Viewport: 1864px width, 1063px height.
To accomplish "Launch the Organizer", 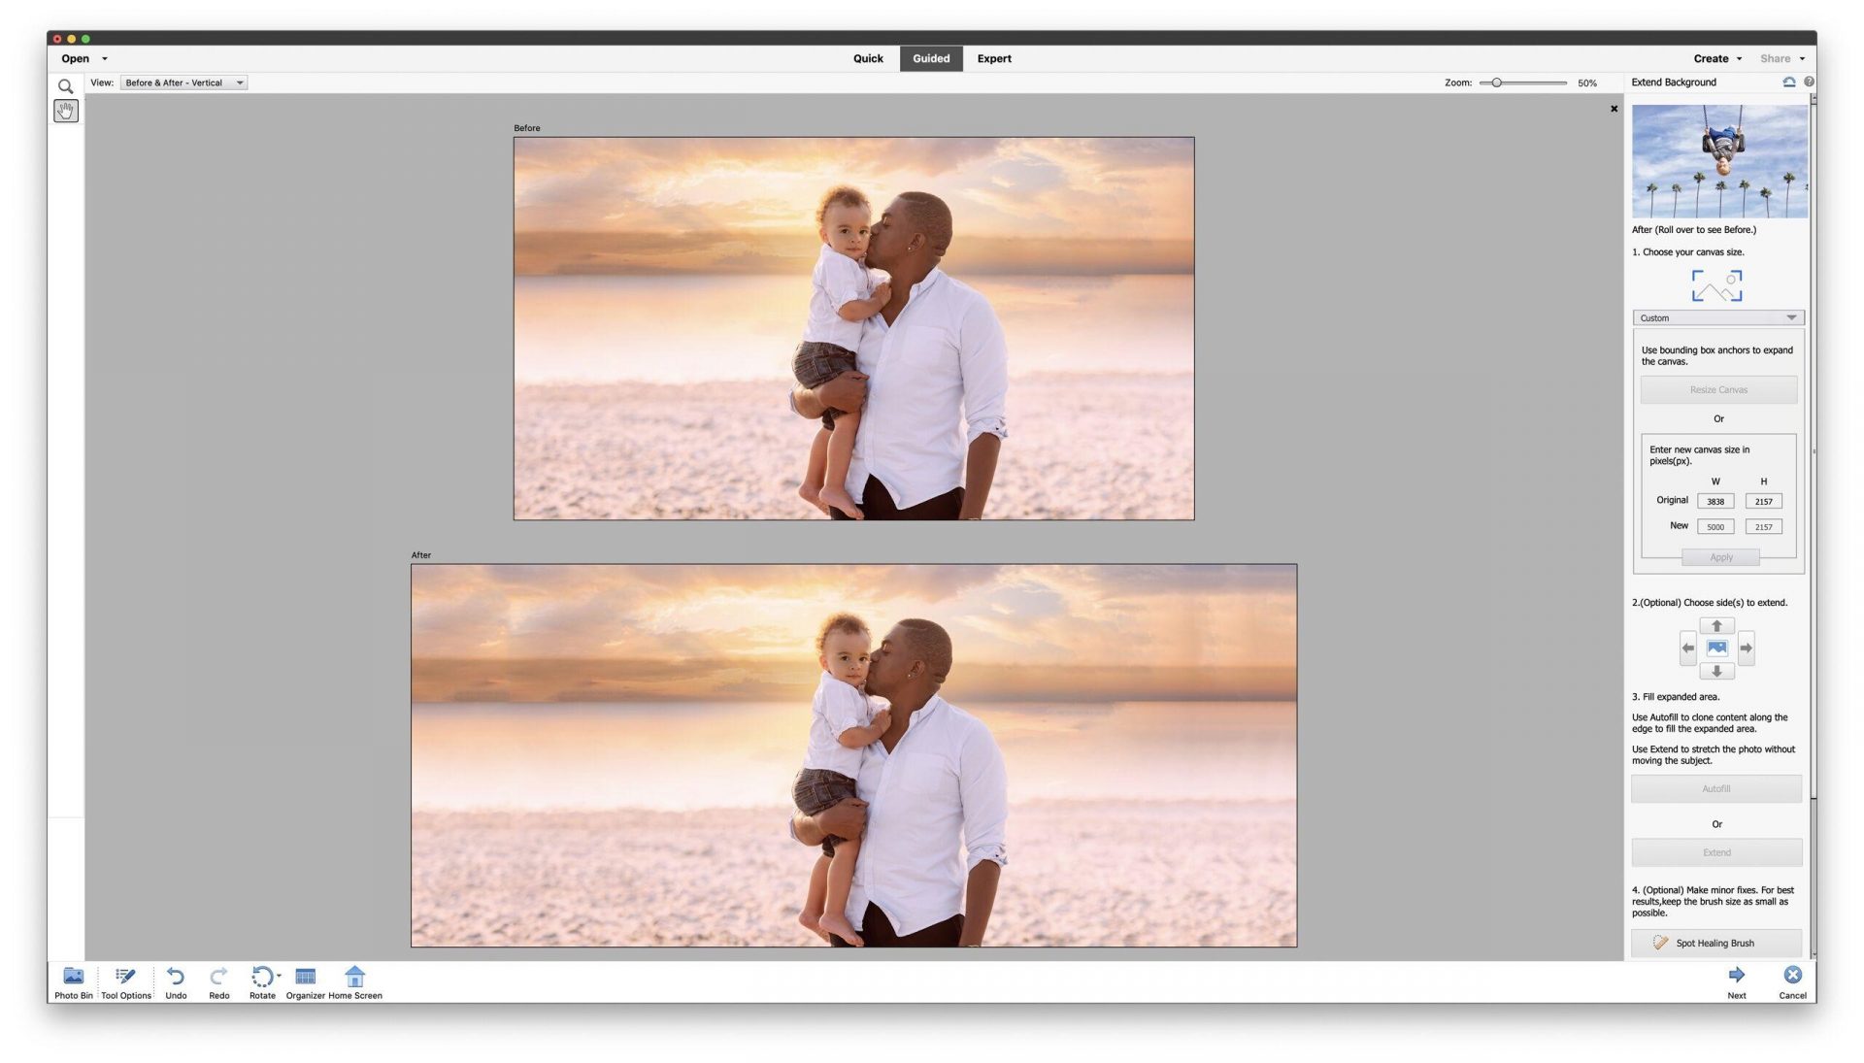I will (x=306, y=976).
